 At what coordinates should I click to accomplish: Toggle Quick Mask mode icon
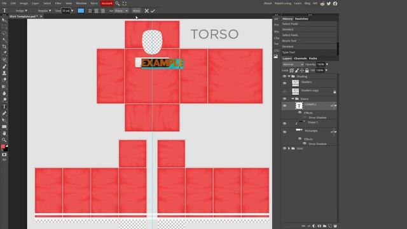tap(4, 155)
